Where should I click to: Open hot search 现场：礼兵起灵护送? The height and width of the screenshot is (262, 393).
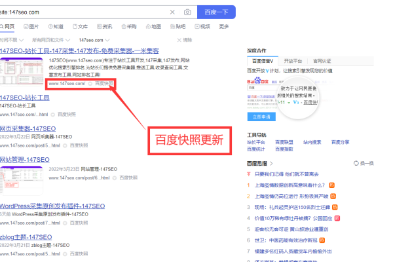(x=292, y=207)
